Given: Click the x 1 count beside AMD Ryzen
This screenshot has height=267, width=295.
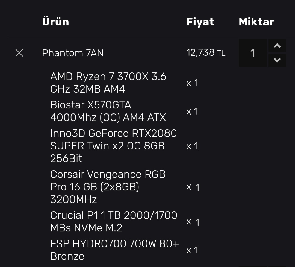Looking at the screenshot, I should (x=192, y=83).
